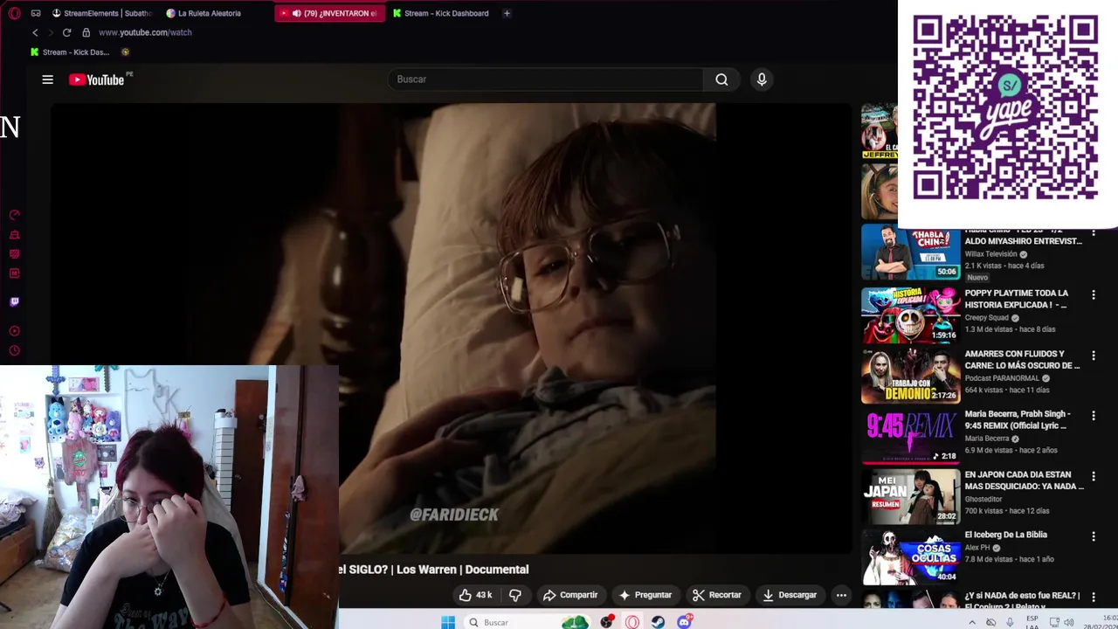Switch to Stream - Kick Dashboard tab

pyautogui.click(x=442, y=13)
